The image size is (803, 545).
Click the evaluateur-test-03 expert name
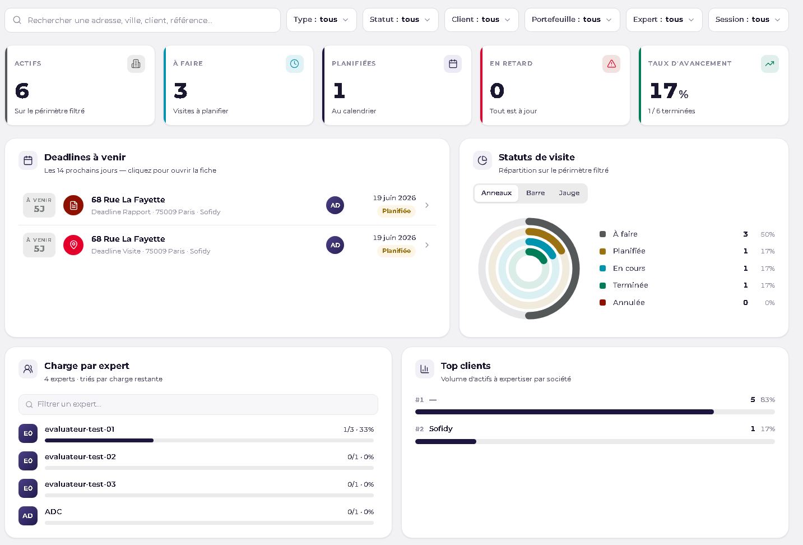pos(80,484)
